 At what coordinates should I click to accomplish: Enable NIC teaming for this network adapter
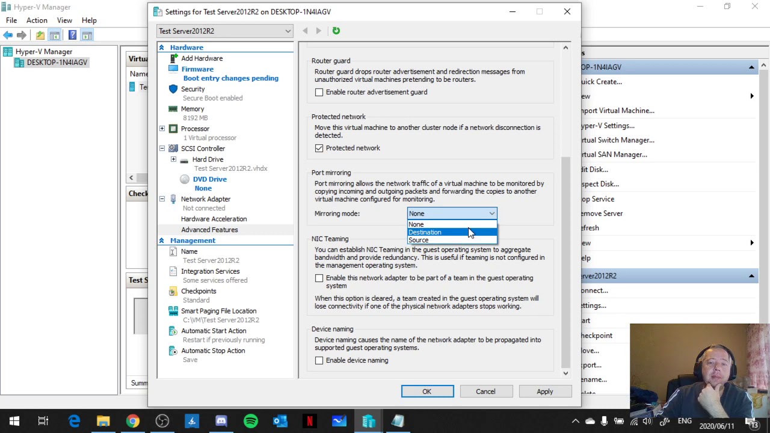(x=319, y=278)
